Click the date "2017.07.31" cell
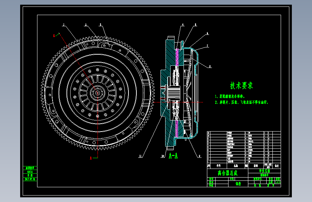This screenshot has width=312, height=202. tap(30, 179)
